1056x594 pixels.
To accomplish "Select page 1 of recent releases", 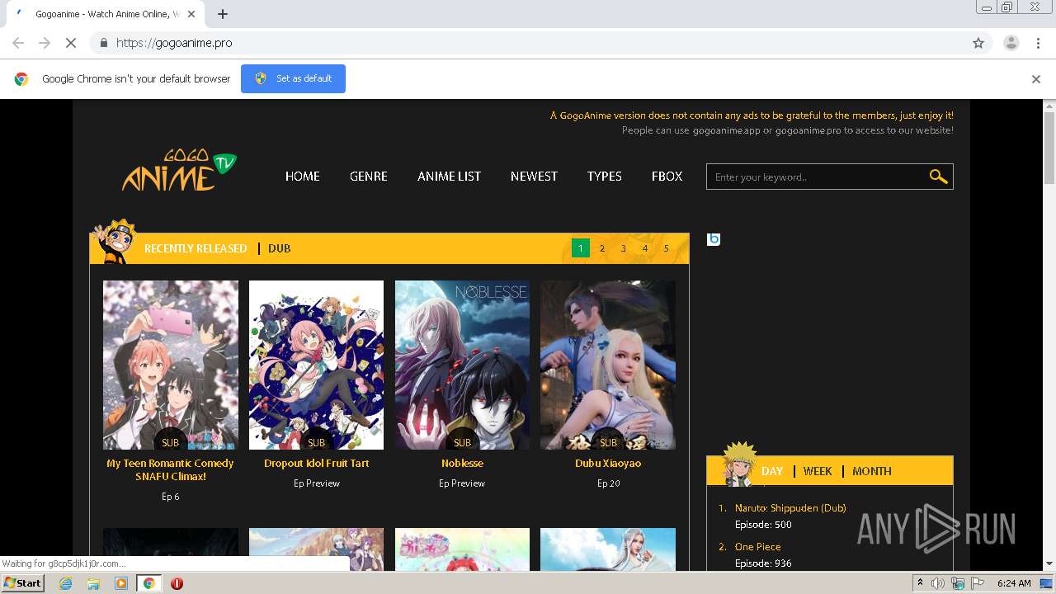I will pyautogui.click(x=581, y=248).
